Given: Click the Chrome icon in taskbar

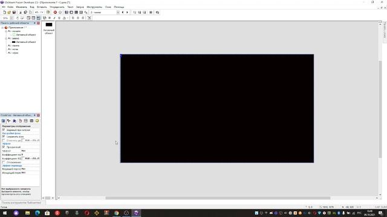Looking at the screenshot, I should point(117,213).
